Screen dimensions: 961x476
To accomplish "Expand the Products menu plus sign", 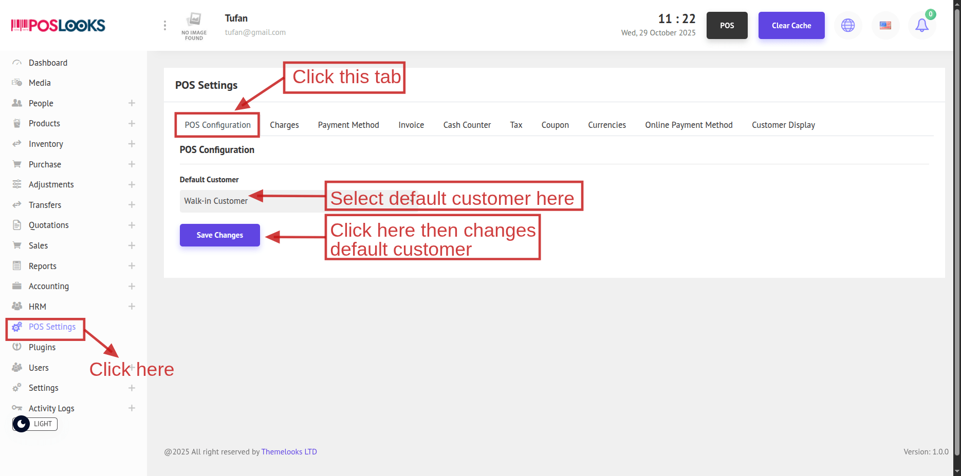I will tap(132, 124).
